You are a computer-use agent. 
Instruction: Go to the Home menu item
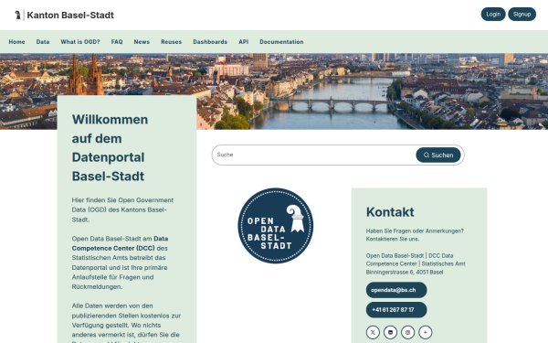16,42
